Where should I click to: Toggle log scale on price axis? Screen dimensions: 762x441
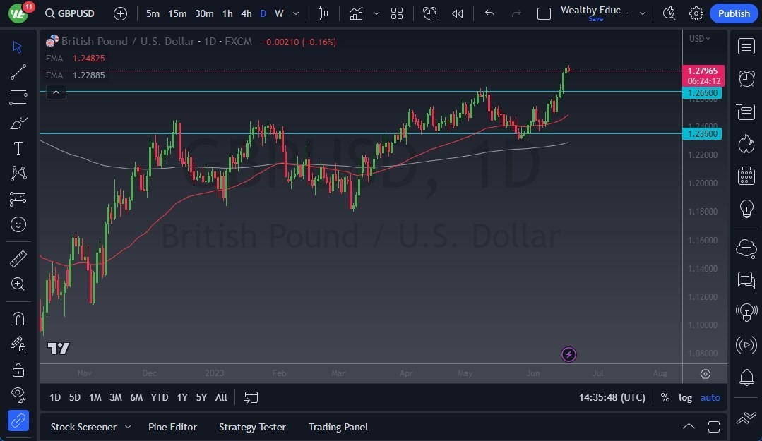click(x=685, y=397)
